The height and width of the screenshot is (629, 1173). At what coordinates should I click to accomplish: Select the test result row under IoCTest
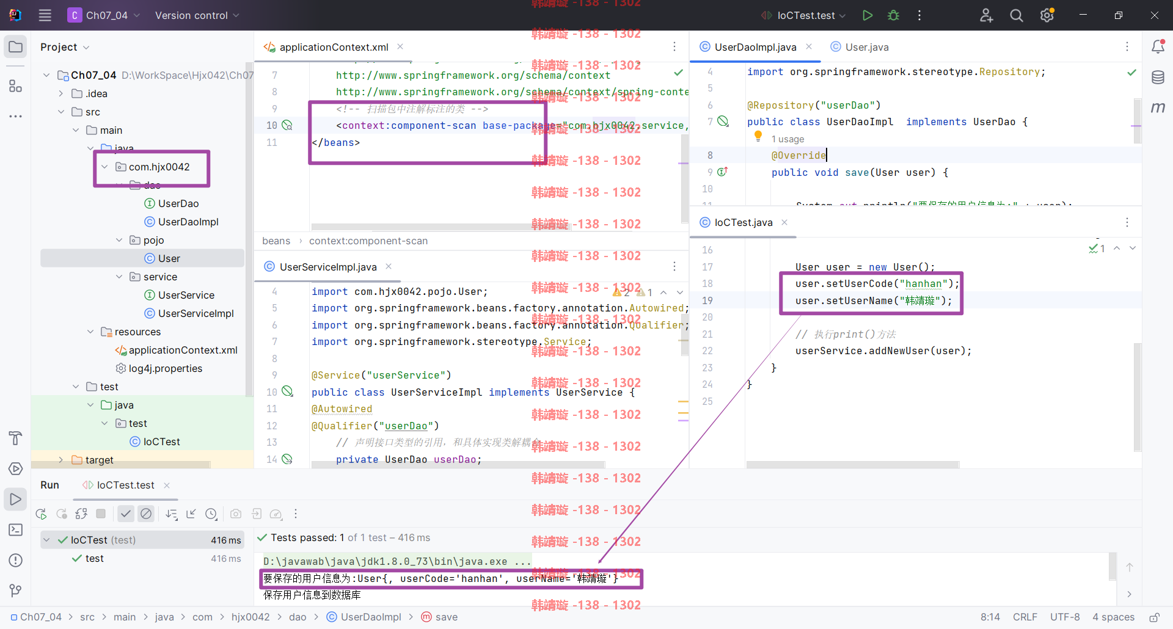point(142,558)
